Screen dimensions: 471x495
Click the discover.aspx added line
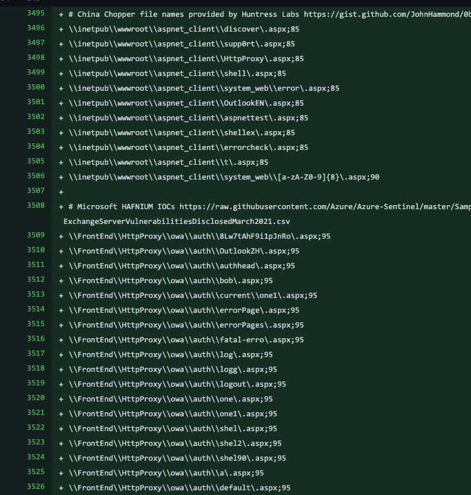pyautogui.click(x=182, y=28)
